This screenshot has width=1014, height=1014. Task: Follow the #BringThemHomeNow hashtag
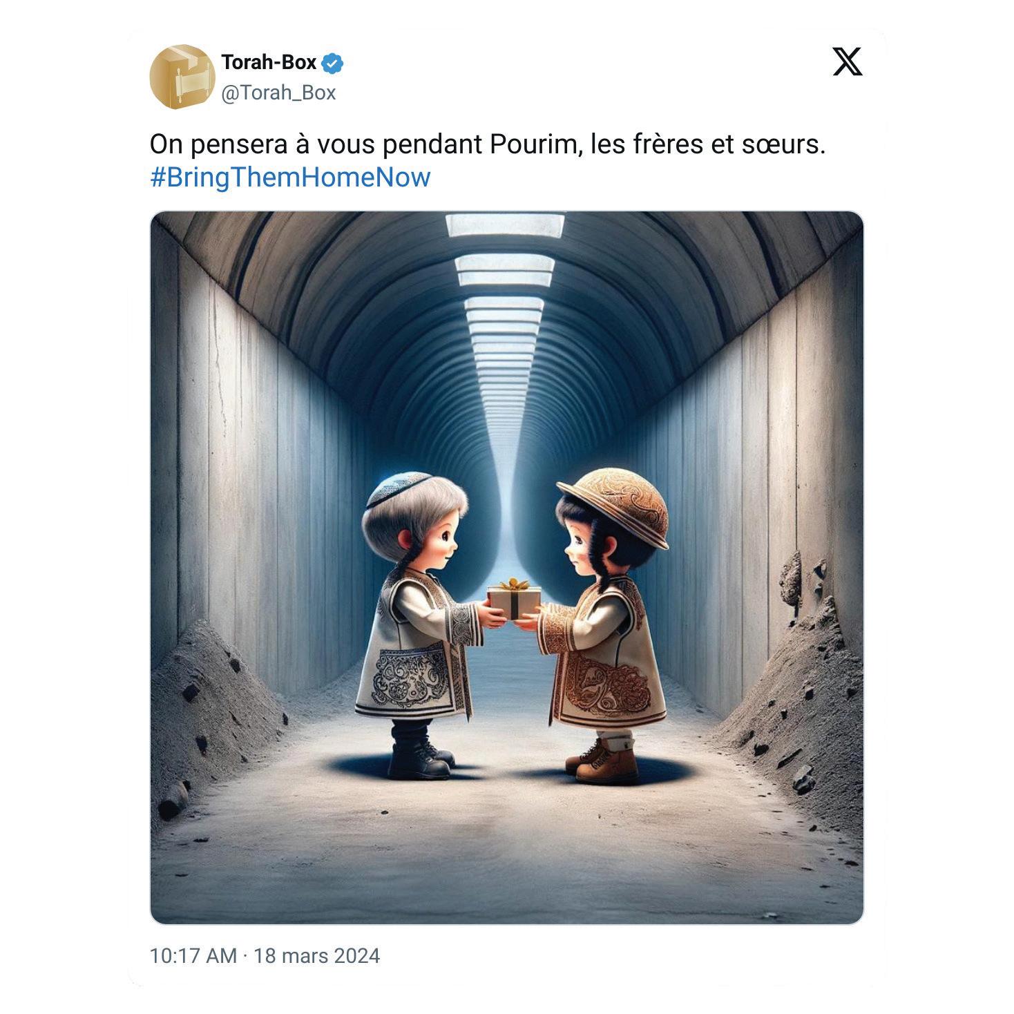pyautogui.click(x=290, y=178)
